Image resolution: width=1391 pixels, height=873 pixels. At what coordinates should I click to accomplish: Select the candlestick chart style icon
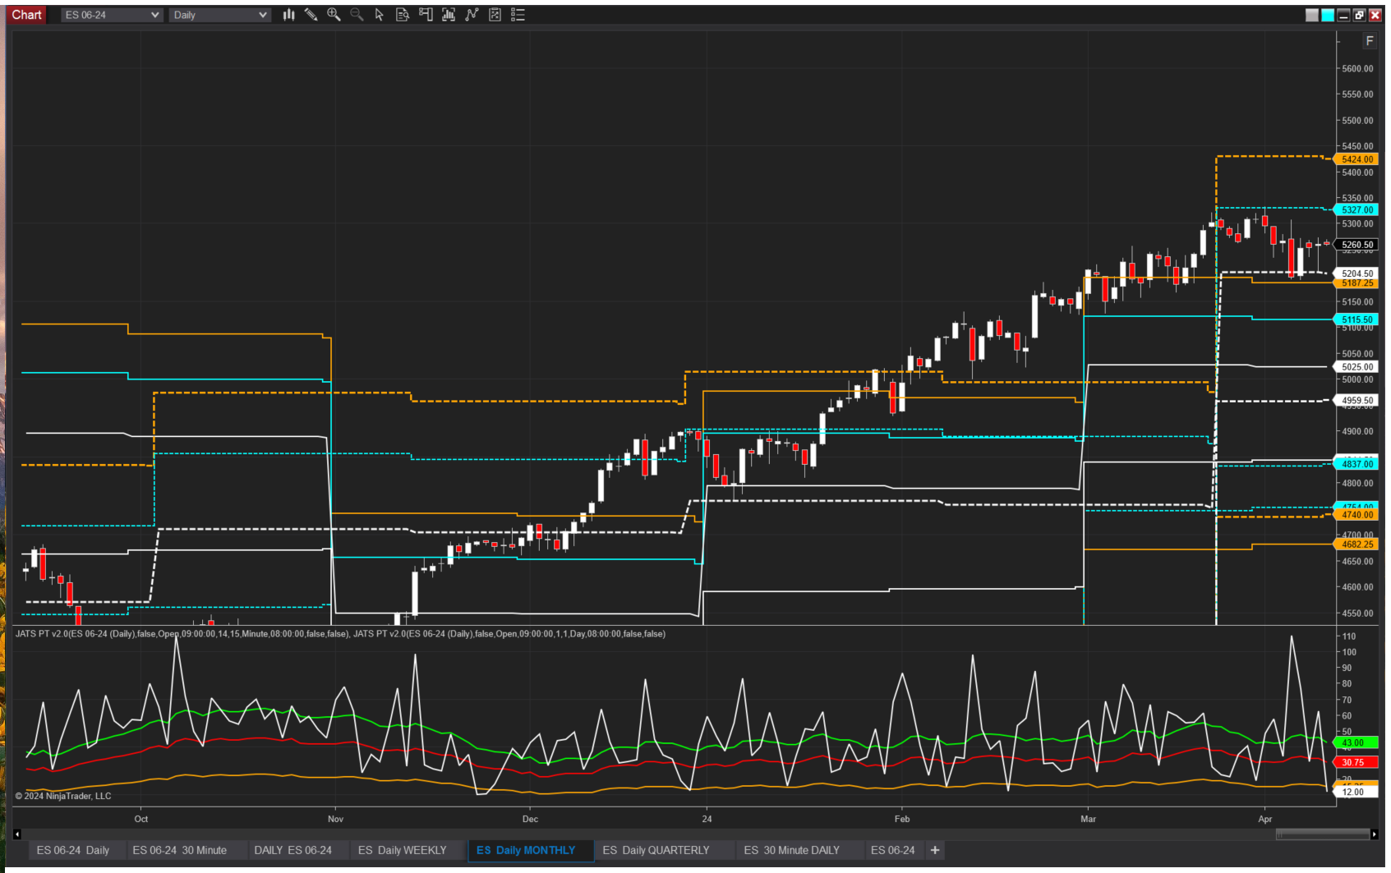(288, 14)
